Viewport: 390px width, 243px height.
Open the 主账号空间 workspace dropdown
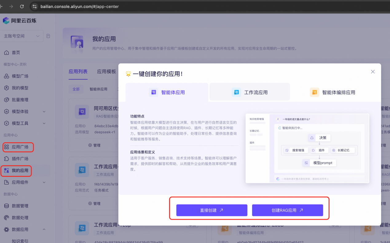[x=22, y=36]
